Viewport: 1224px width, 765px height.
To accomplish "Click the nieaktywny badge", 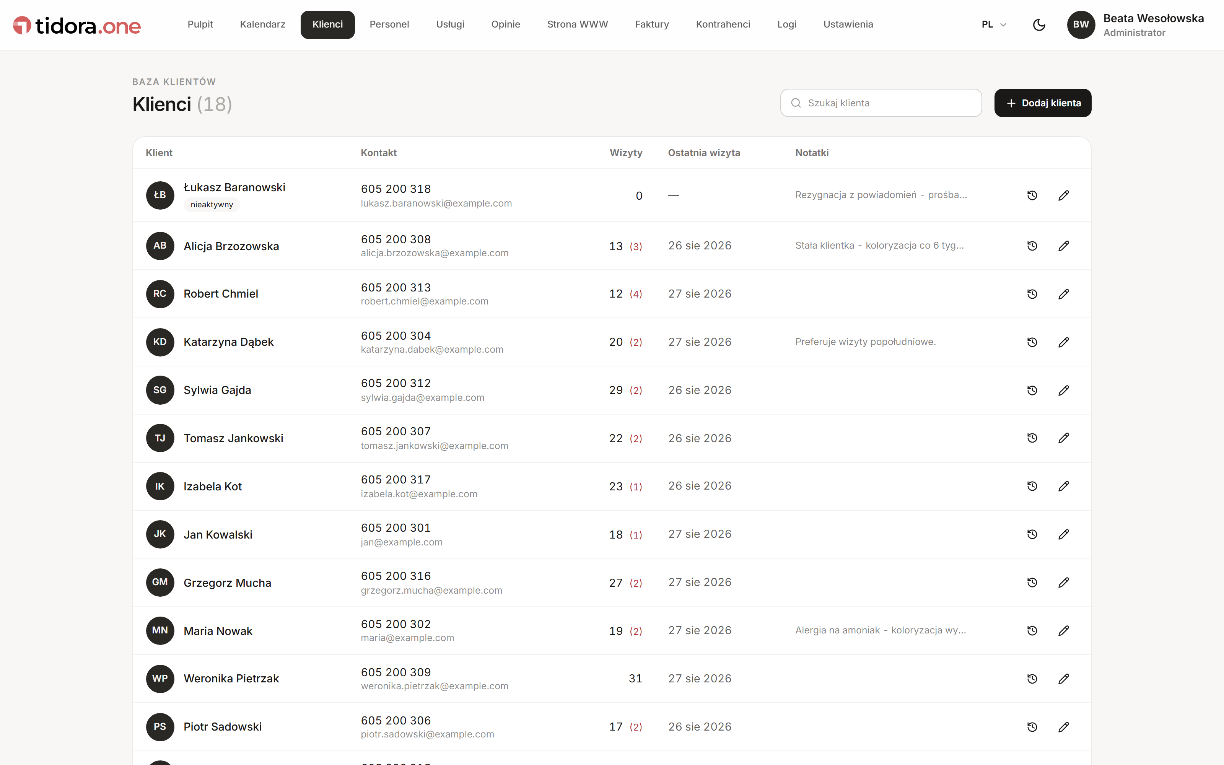I will point(212,205).
